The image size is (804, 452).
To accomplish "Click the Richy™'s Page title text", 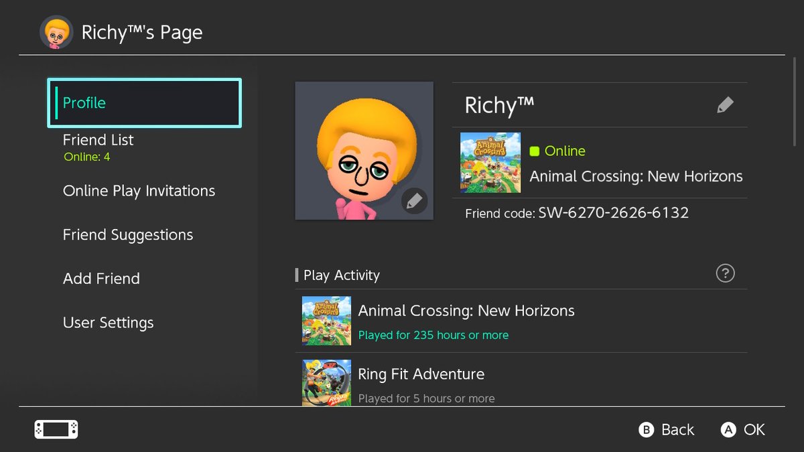I will tap(142, 33).
